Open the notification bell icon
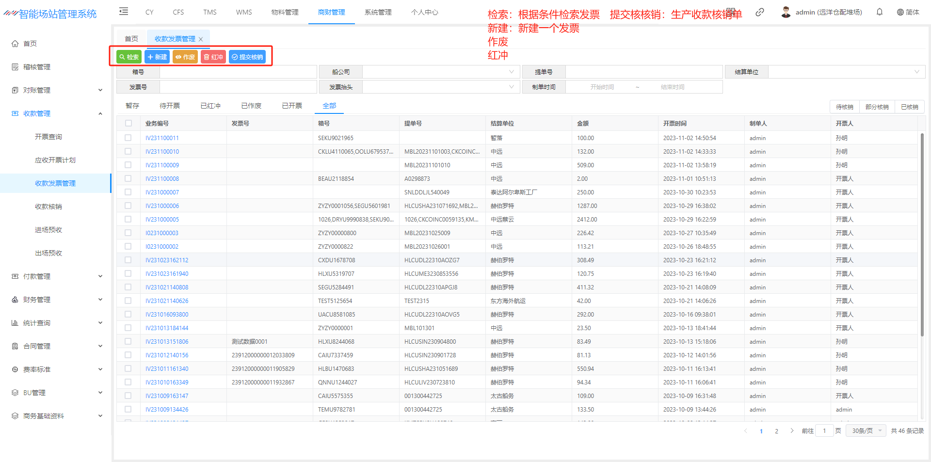Image resolution: width=931 pixels, height=462 pixels. tap(879, 12)
